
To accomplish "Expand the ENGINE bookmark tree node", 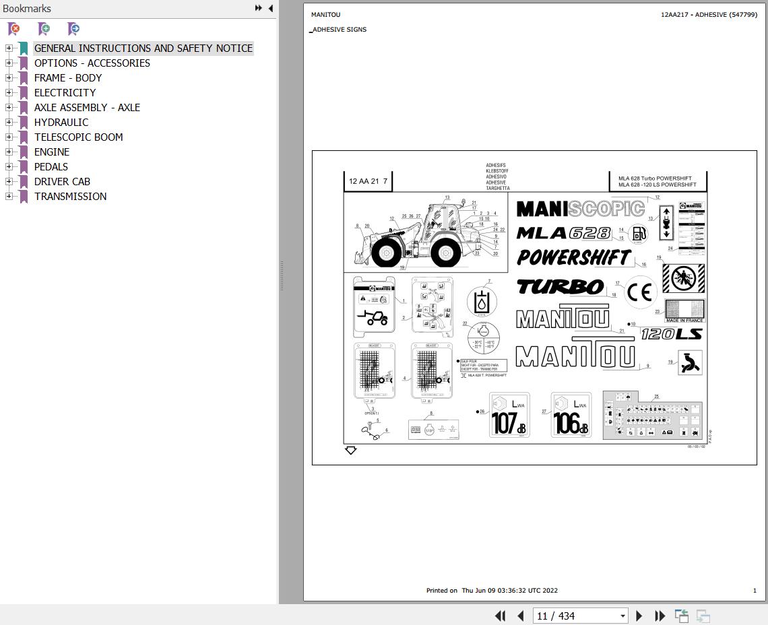I will tap(9, 152).
